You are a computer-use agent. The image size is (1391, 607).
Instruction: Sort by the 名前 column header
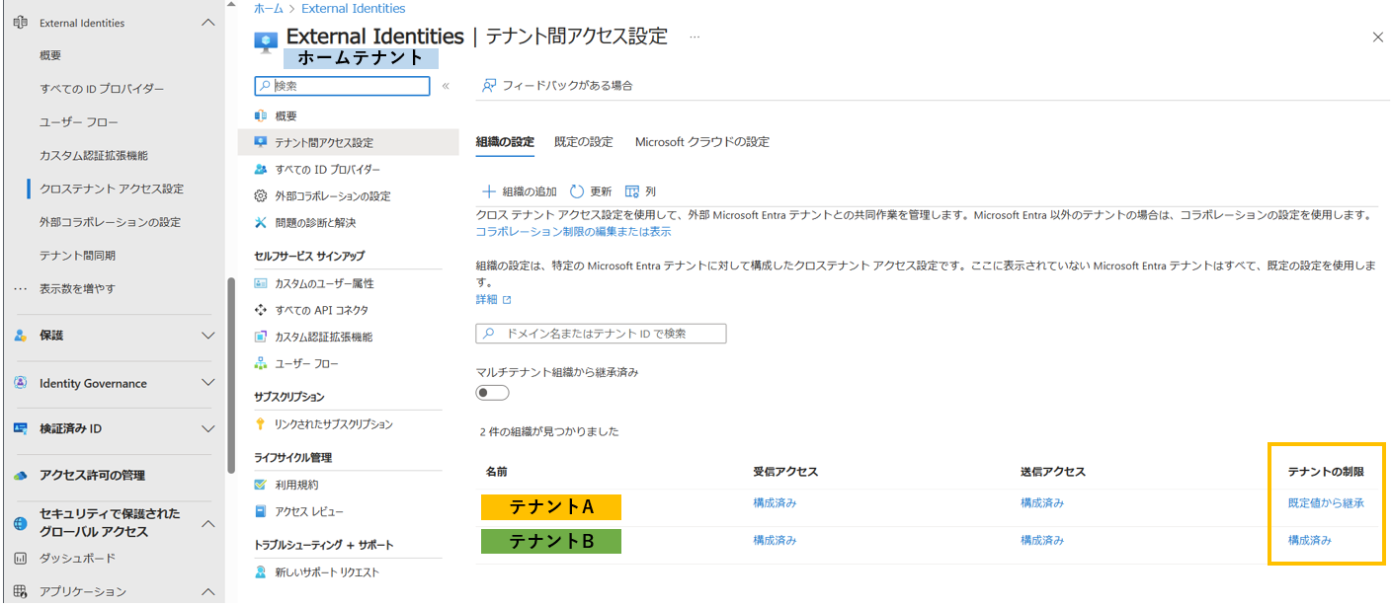[x=497, y=472]
